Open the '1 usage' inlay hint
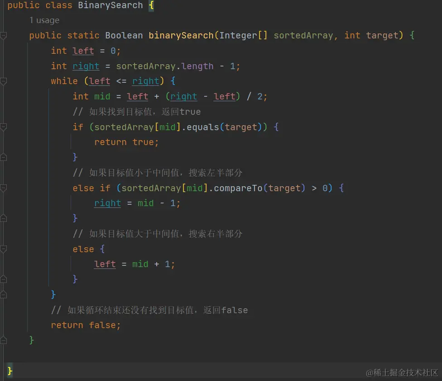Viewport: 442px width, 381px height. pyautogui.click(x=44, y=20)
